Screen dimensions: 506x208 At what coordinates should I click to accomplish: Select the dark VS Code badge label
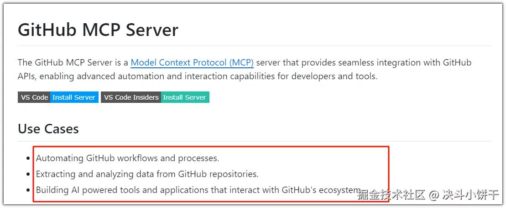click(x=34, y=97)
